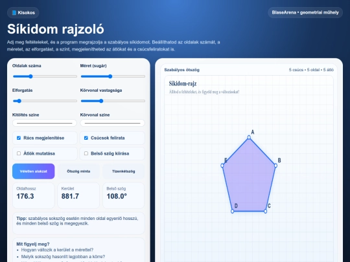Adjust the Elforgatás slider
350x262 pixels.
pos(45,101)
